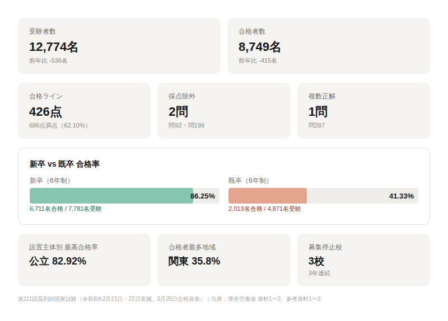Click the 686点満点（62.10%） subtext
The height and width of the screenshot is (321, 448).
coord(60,125)
